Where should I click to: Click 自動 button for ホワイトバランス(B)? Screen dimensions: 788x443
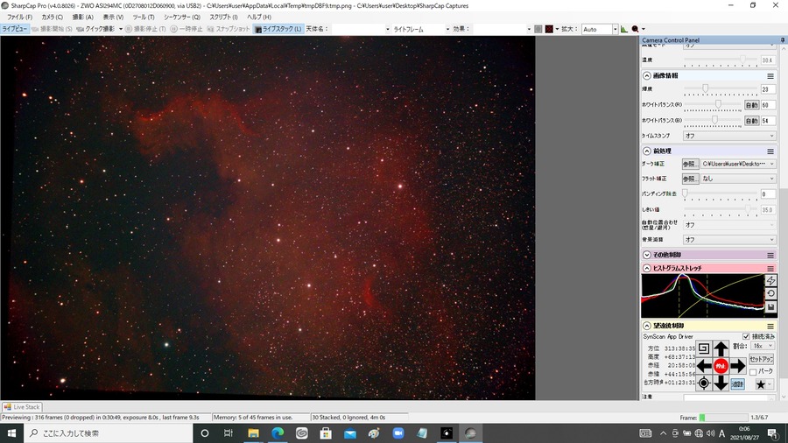(x=751, y=121)
